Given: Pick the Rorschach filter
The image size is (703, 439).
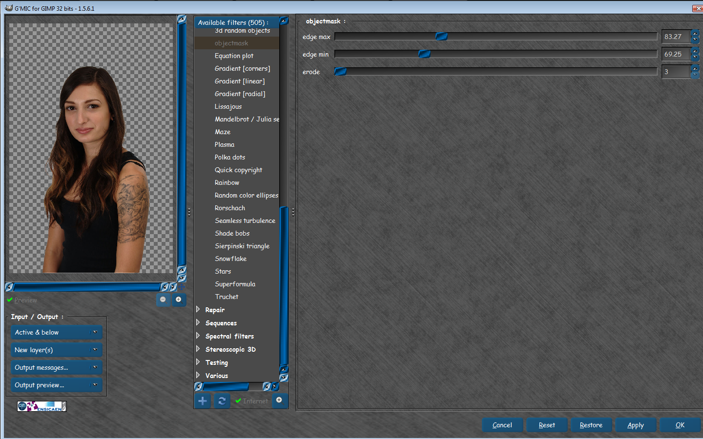Looking at the screenshot, I should (x=230, y=208).
